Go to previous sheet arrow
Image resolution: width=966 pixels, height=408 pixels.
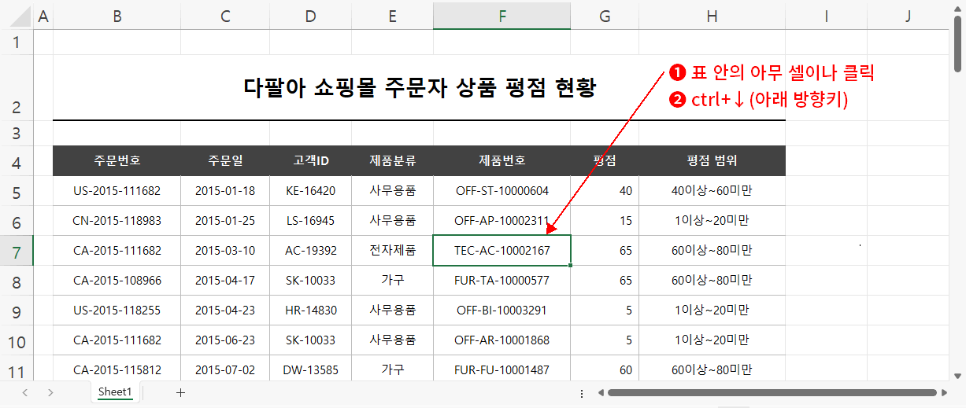[25, 392]
